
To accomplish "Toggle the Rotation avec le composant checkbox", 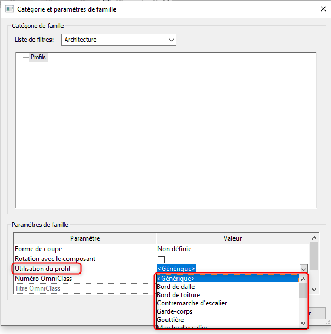I will [x=162, y=259].
